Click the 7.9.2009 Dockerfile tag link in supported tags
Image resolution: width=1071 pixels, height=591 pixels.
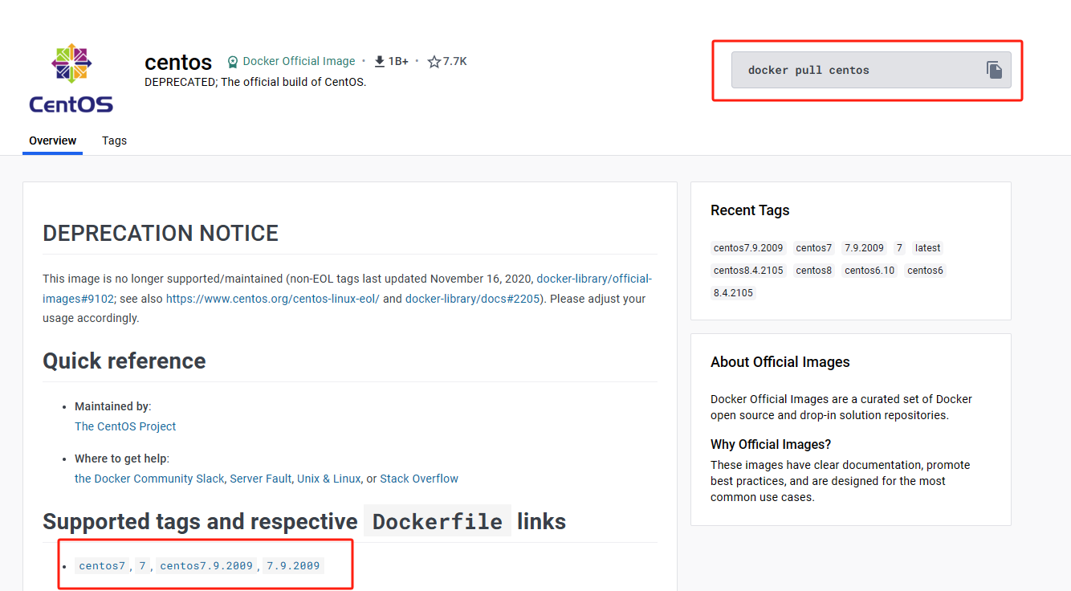point(293,565)
